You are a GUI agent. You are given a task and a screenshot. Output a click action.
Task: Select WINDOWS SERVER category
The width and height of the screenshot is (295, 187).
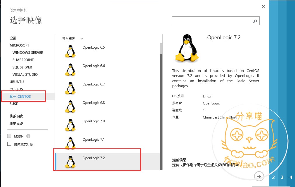point(28,53)
